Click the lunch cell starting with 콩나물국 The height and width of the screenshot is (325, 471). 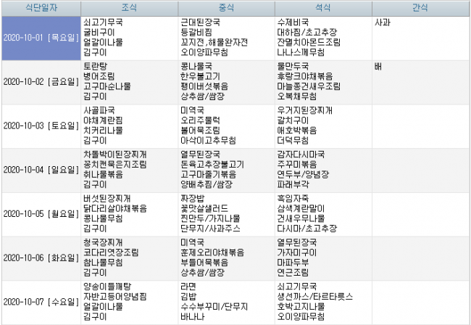point(226,81)
